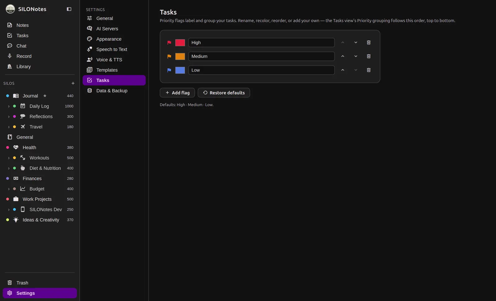
Task: Select the Reflections silo
Action: click(40, 117)
